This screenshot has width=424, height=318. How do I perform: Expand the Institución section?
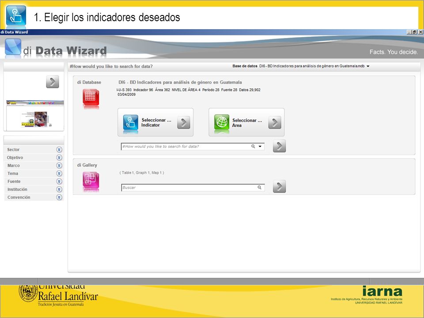coord(59,189)
